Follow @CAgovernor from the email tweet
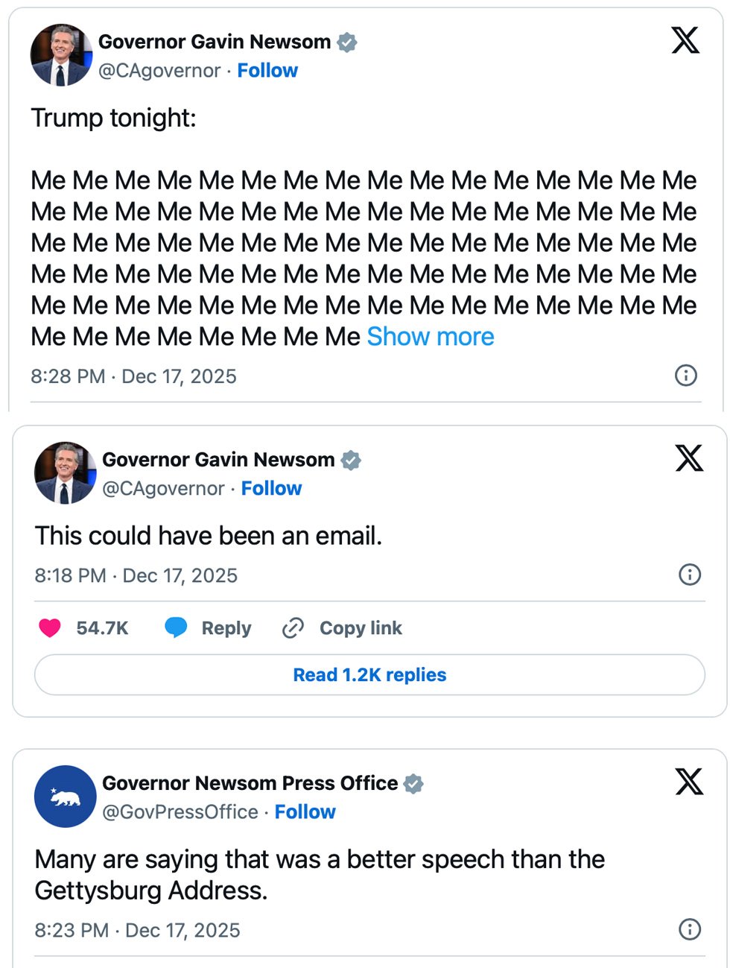 pos(271,489)
